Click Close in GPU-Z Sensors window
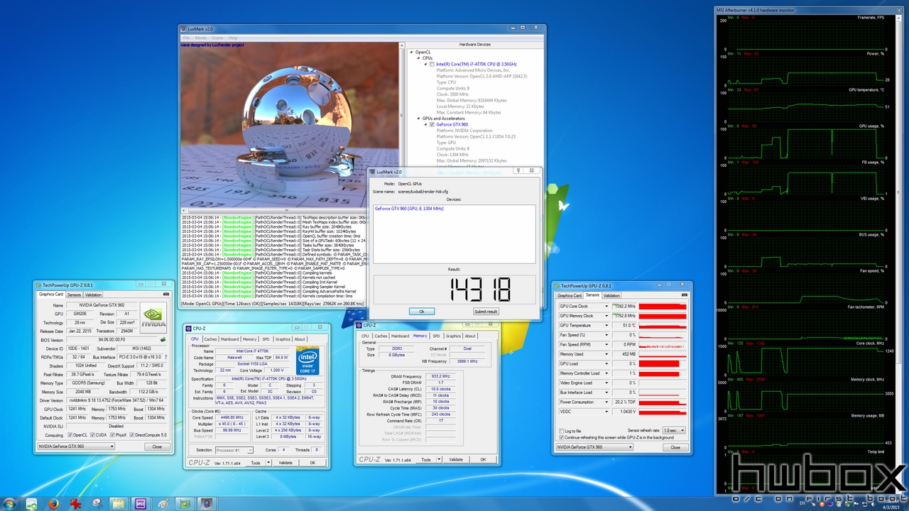 (675, 447)
